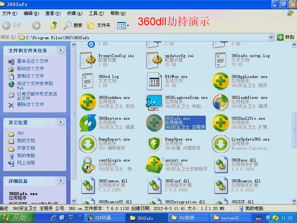Image resolution: width=297 pixels, height=223 pixels.
Task: Select the 360safe.setup.log icon
Action: (221, 60)
